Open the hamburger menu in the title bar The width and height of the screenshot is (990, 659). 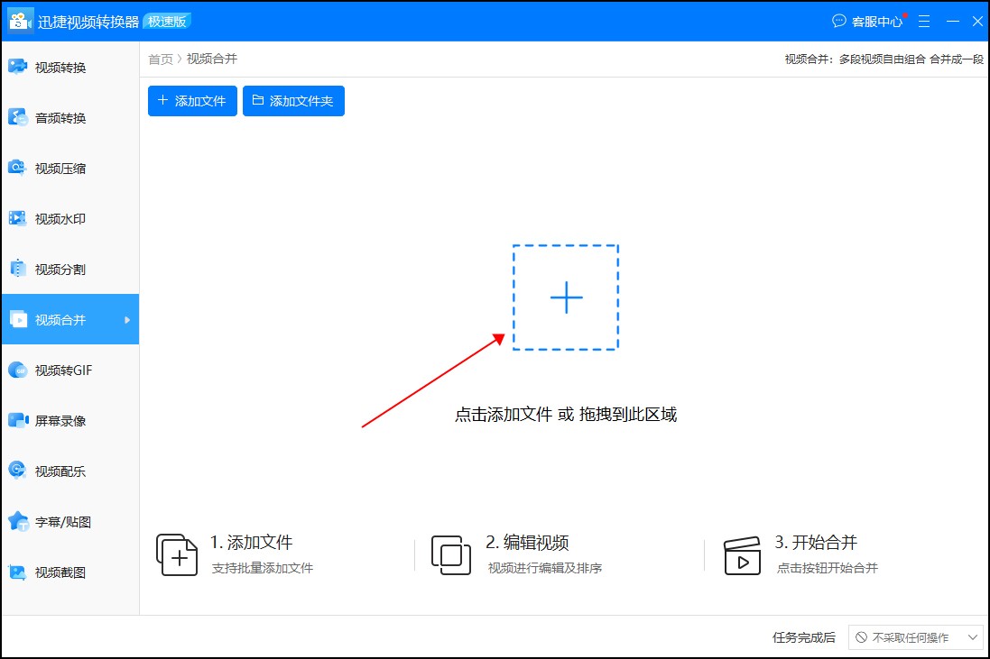pyautogui.click(x=923, y=20)
